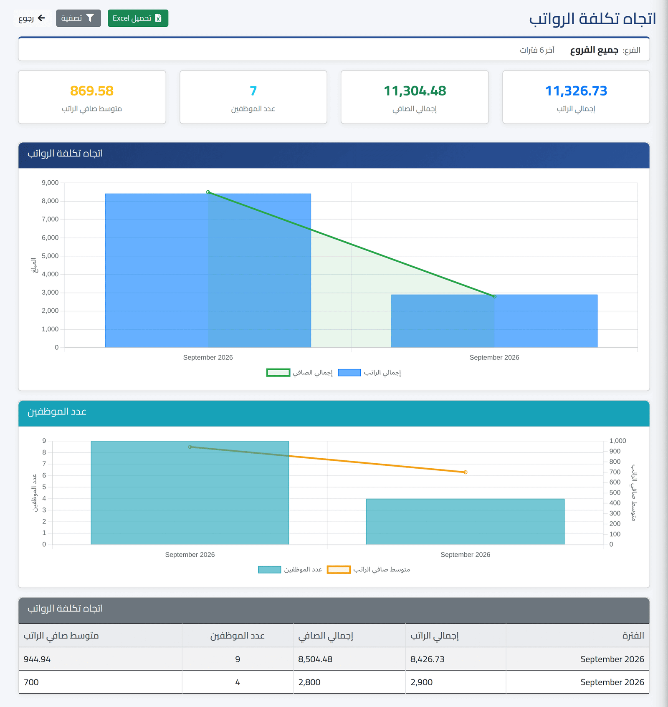Click the إجمالي الصافي table column header

349,636
